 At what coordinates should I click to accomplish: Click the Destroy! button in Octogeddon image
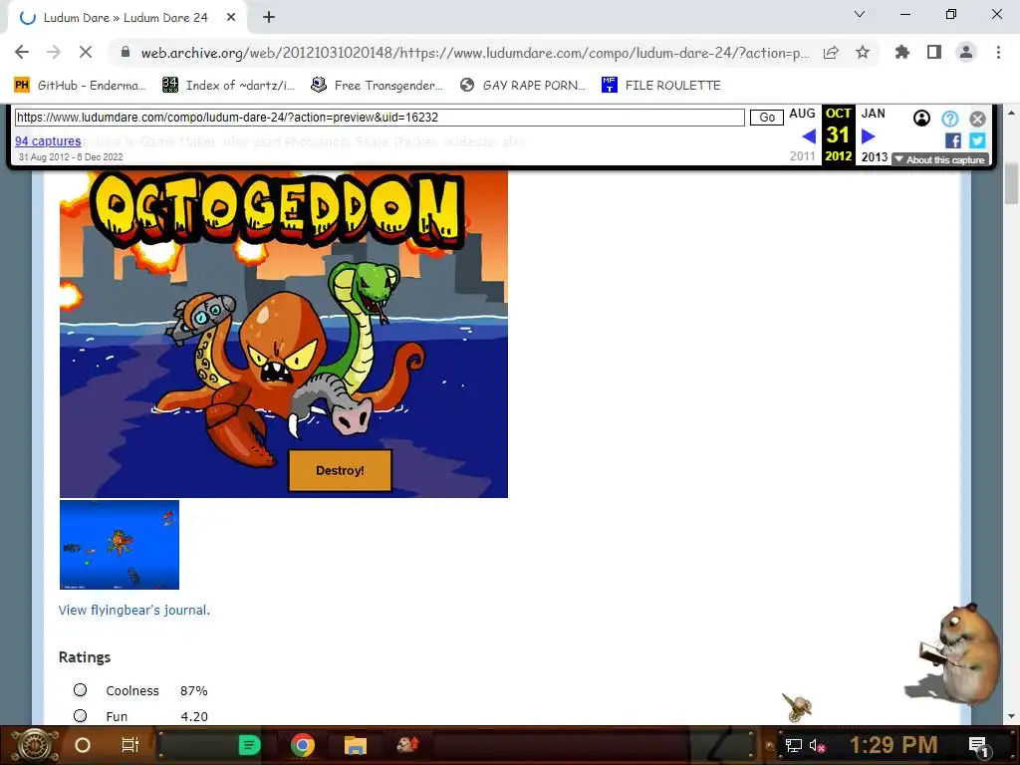click(x=341, y=470)
